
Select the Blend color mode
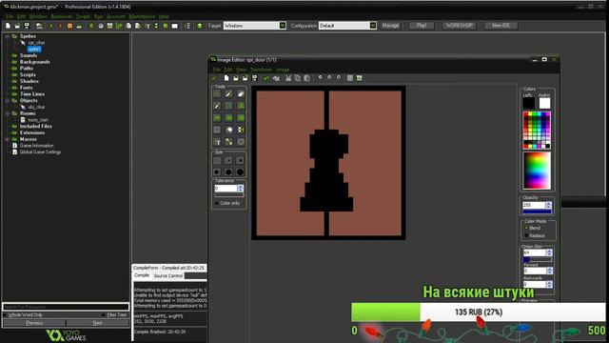click(526, 228)
